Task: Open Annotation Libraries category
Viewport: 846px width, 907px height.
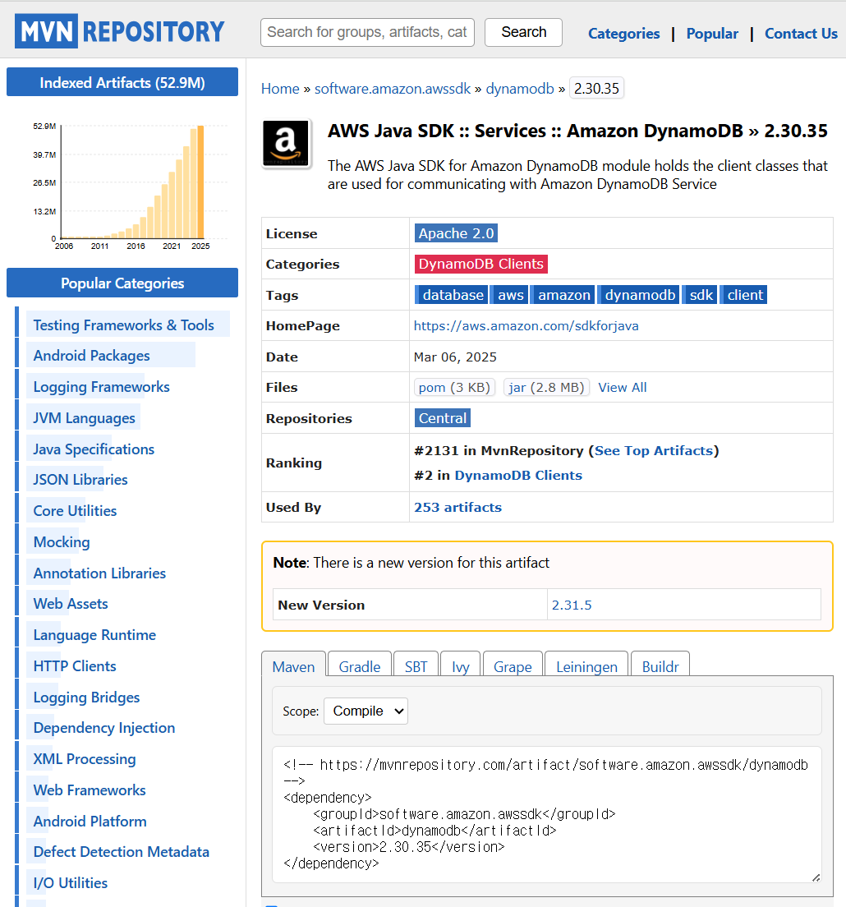Action: [99, 573]
